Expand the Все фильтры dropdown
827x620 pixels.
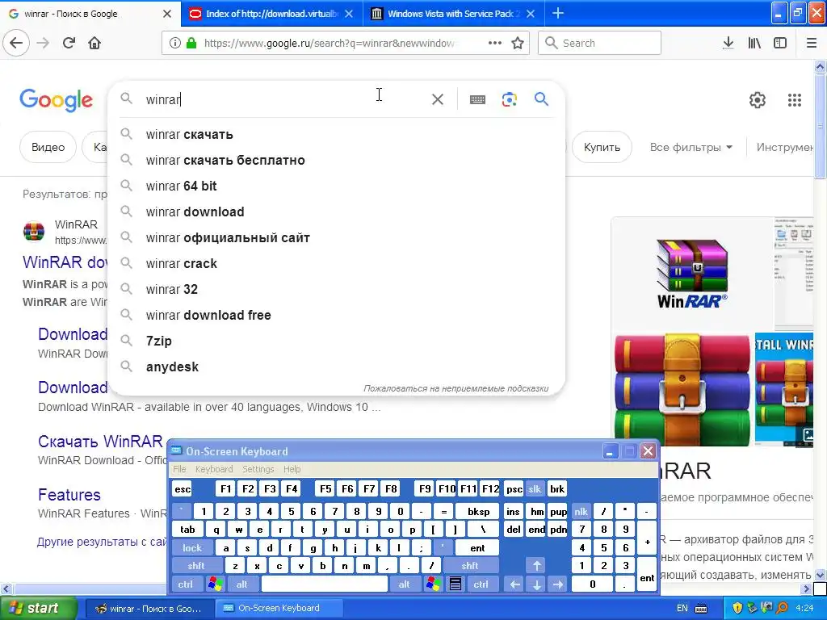click(x=691, y=147)
